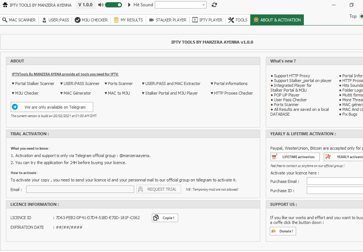Click the trial Email input field
The height and width of the screenshot is (252, 363).
pyautogui.click(x=80, y=189)
